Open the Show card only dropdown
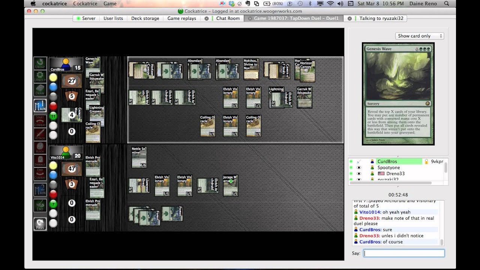This screenshot has height=270, width=480. [x=420, y=36]
